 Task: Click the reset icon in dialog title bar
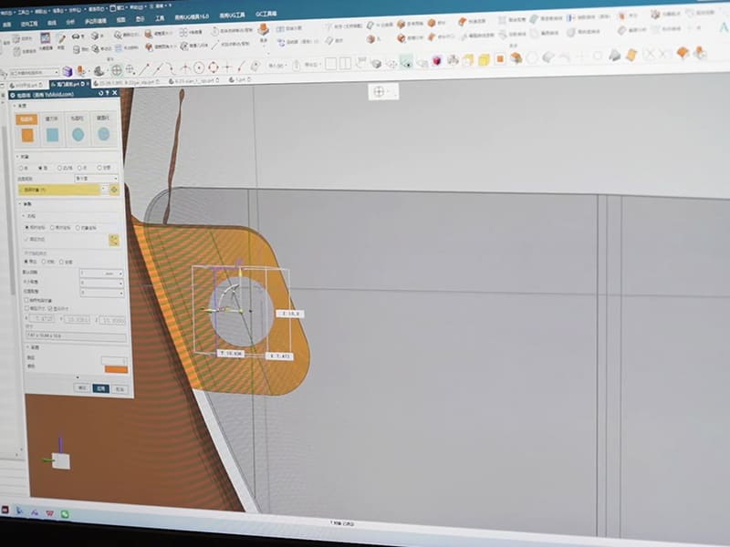click(x=100, y=93)
